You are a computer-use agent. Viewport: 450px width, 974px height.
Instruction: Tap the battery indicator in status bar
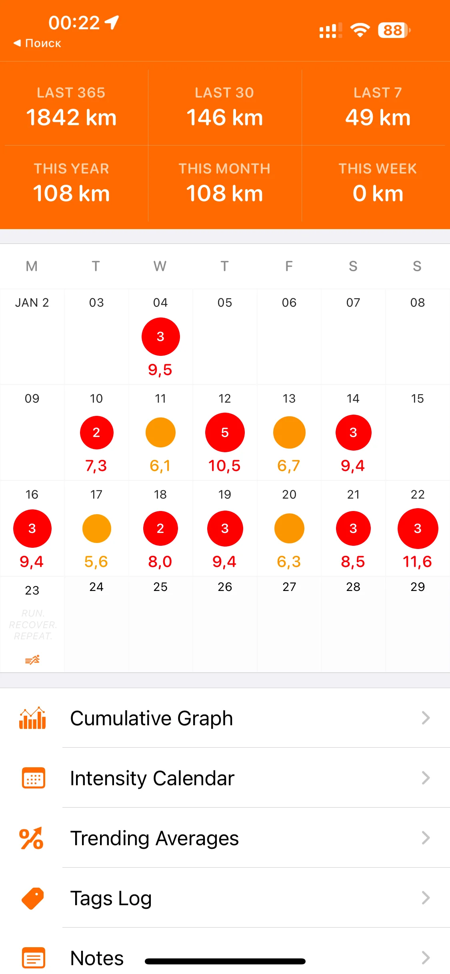pyautogui.click(x=394, y=30)
